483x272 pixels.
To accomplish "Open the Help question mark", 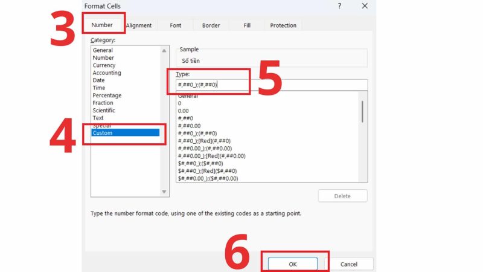I will pyautogui.click(x=339, y=6).
